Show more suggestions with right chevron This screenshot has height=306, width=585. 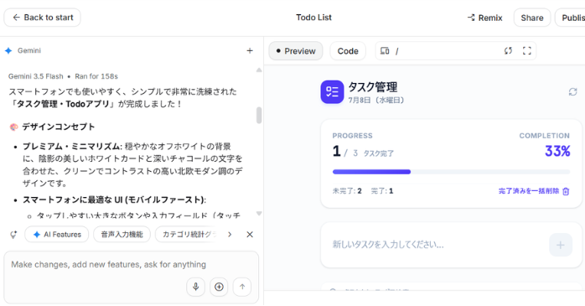pyautogui.click(x=230, y=235)
